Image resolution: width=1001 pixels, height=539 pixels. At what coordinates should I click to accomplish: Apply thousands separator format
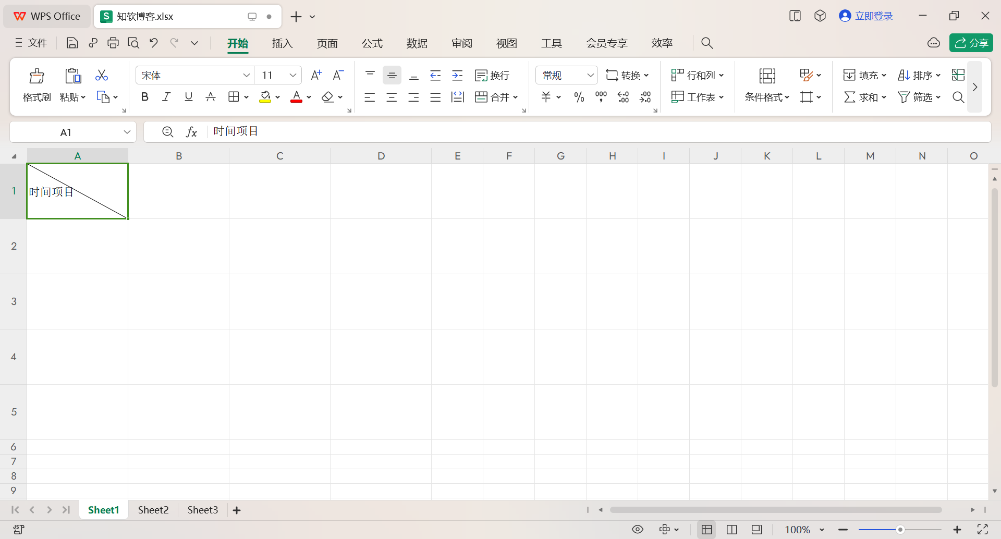point(601,97)
